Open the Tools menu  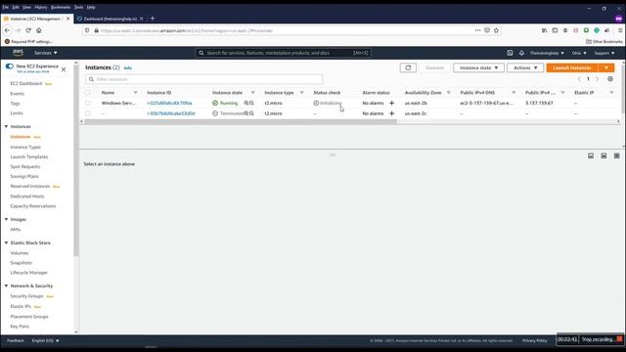(x=78, y=7)
